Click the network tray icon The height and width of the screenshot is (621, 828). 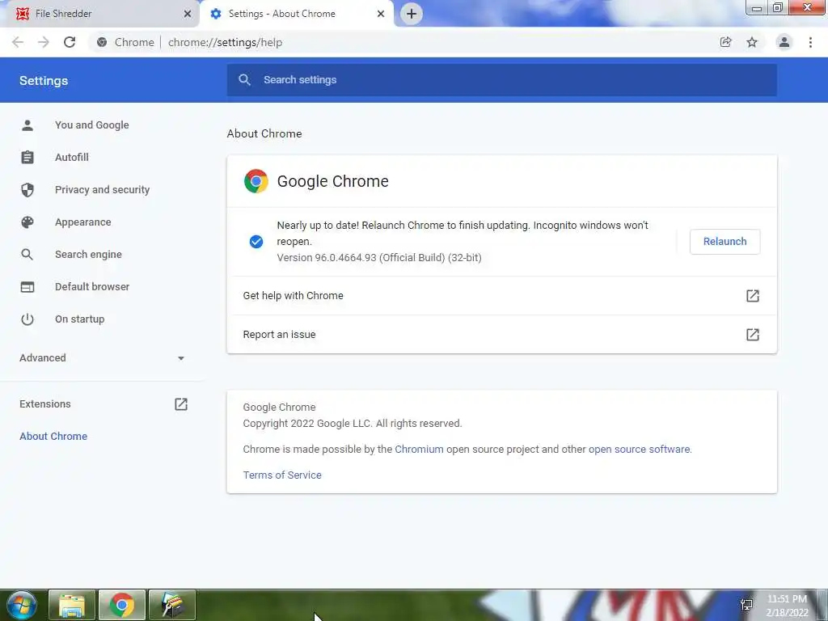[746, 605]
